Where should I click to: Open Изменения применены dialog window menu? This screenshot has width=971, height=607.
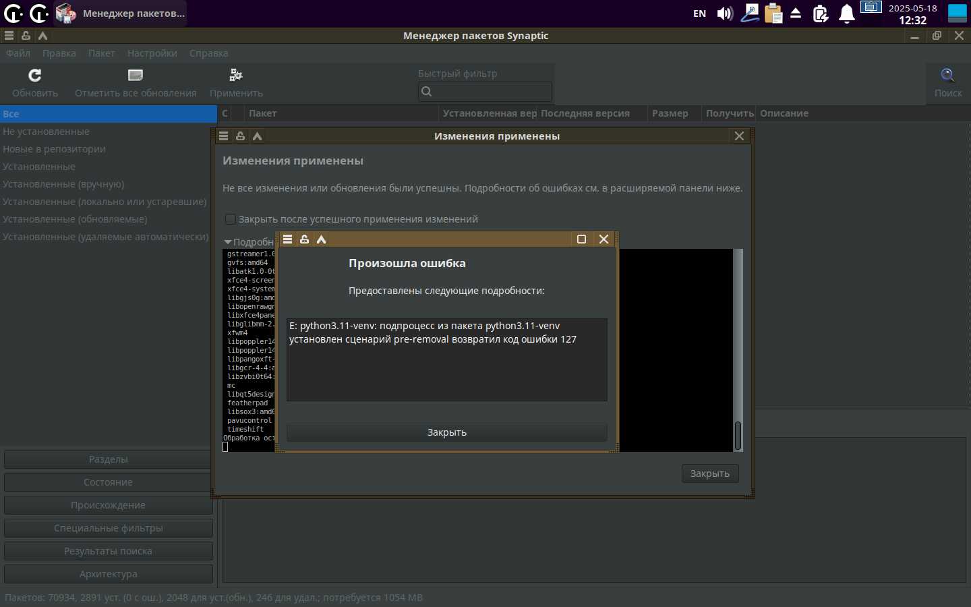223,136
